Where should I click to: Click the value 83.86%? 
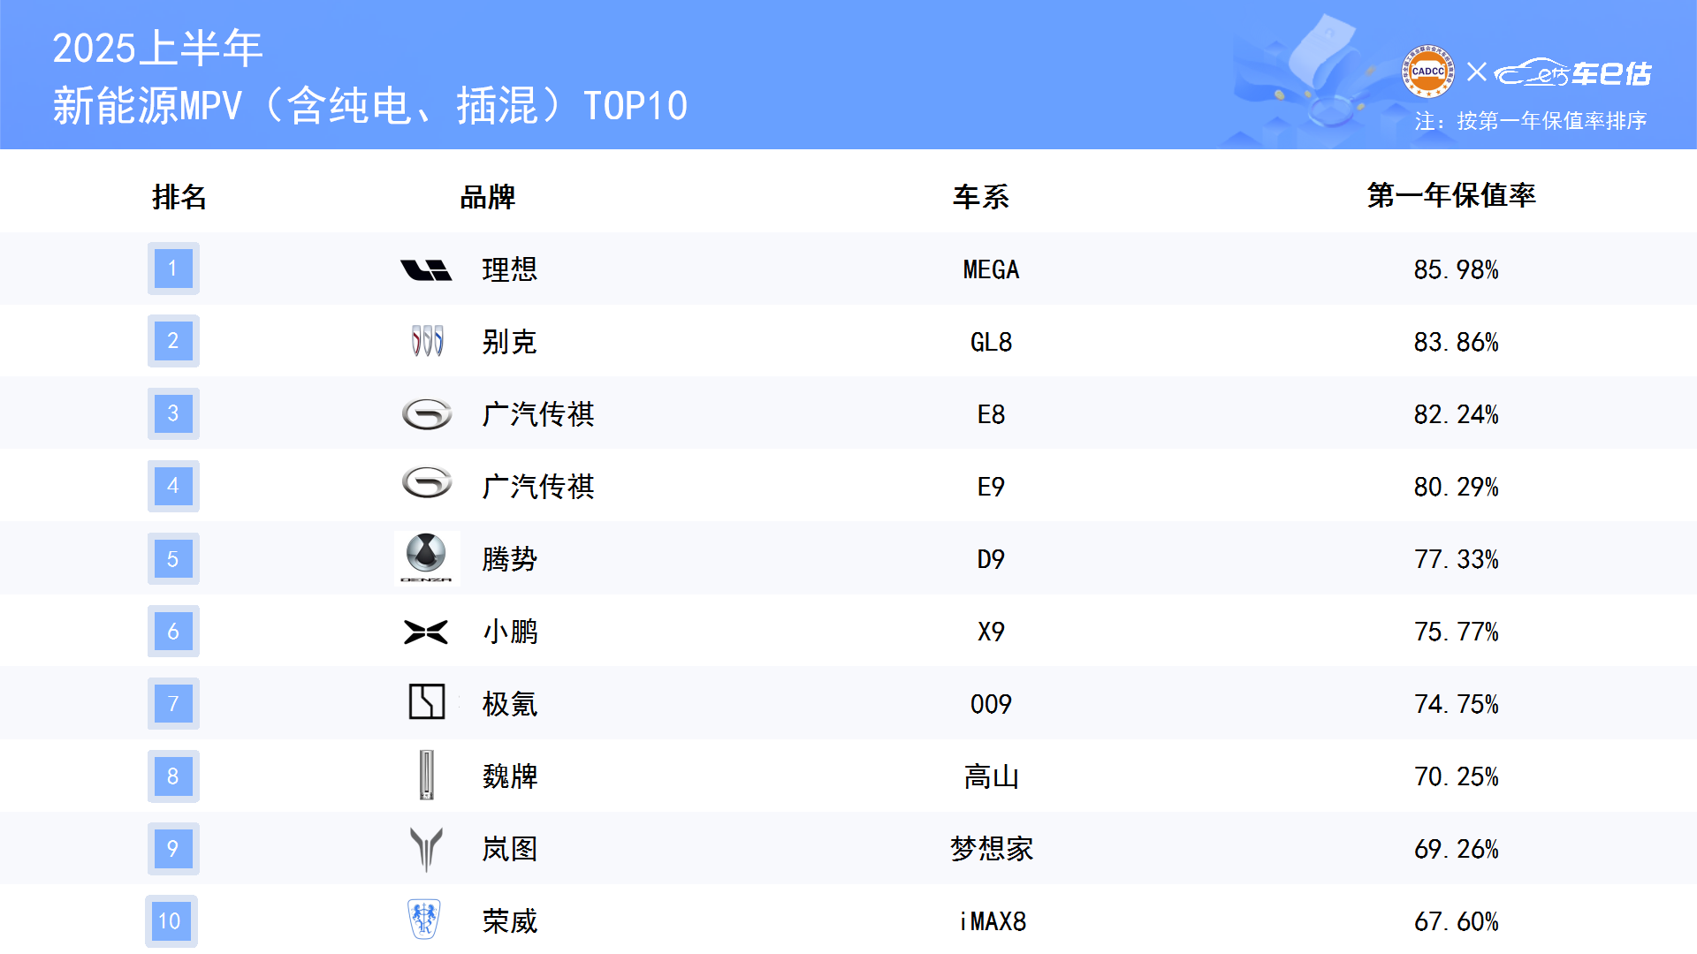[1456, 342]
